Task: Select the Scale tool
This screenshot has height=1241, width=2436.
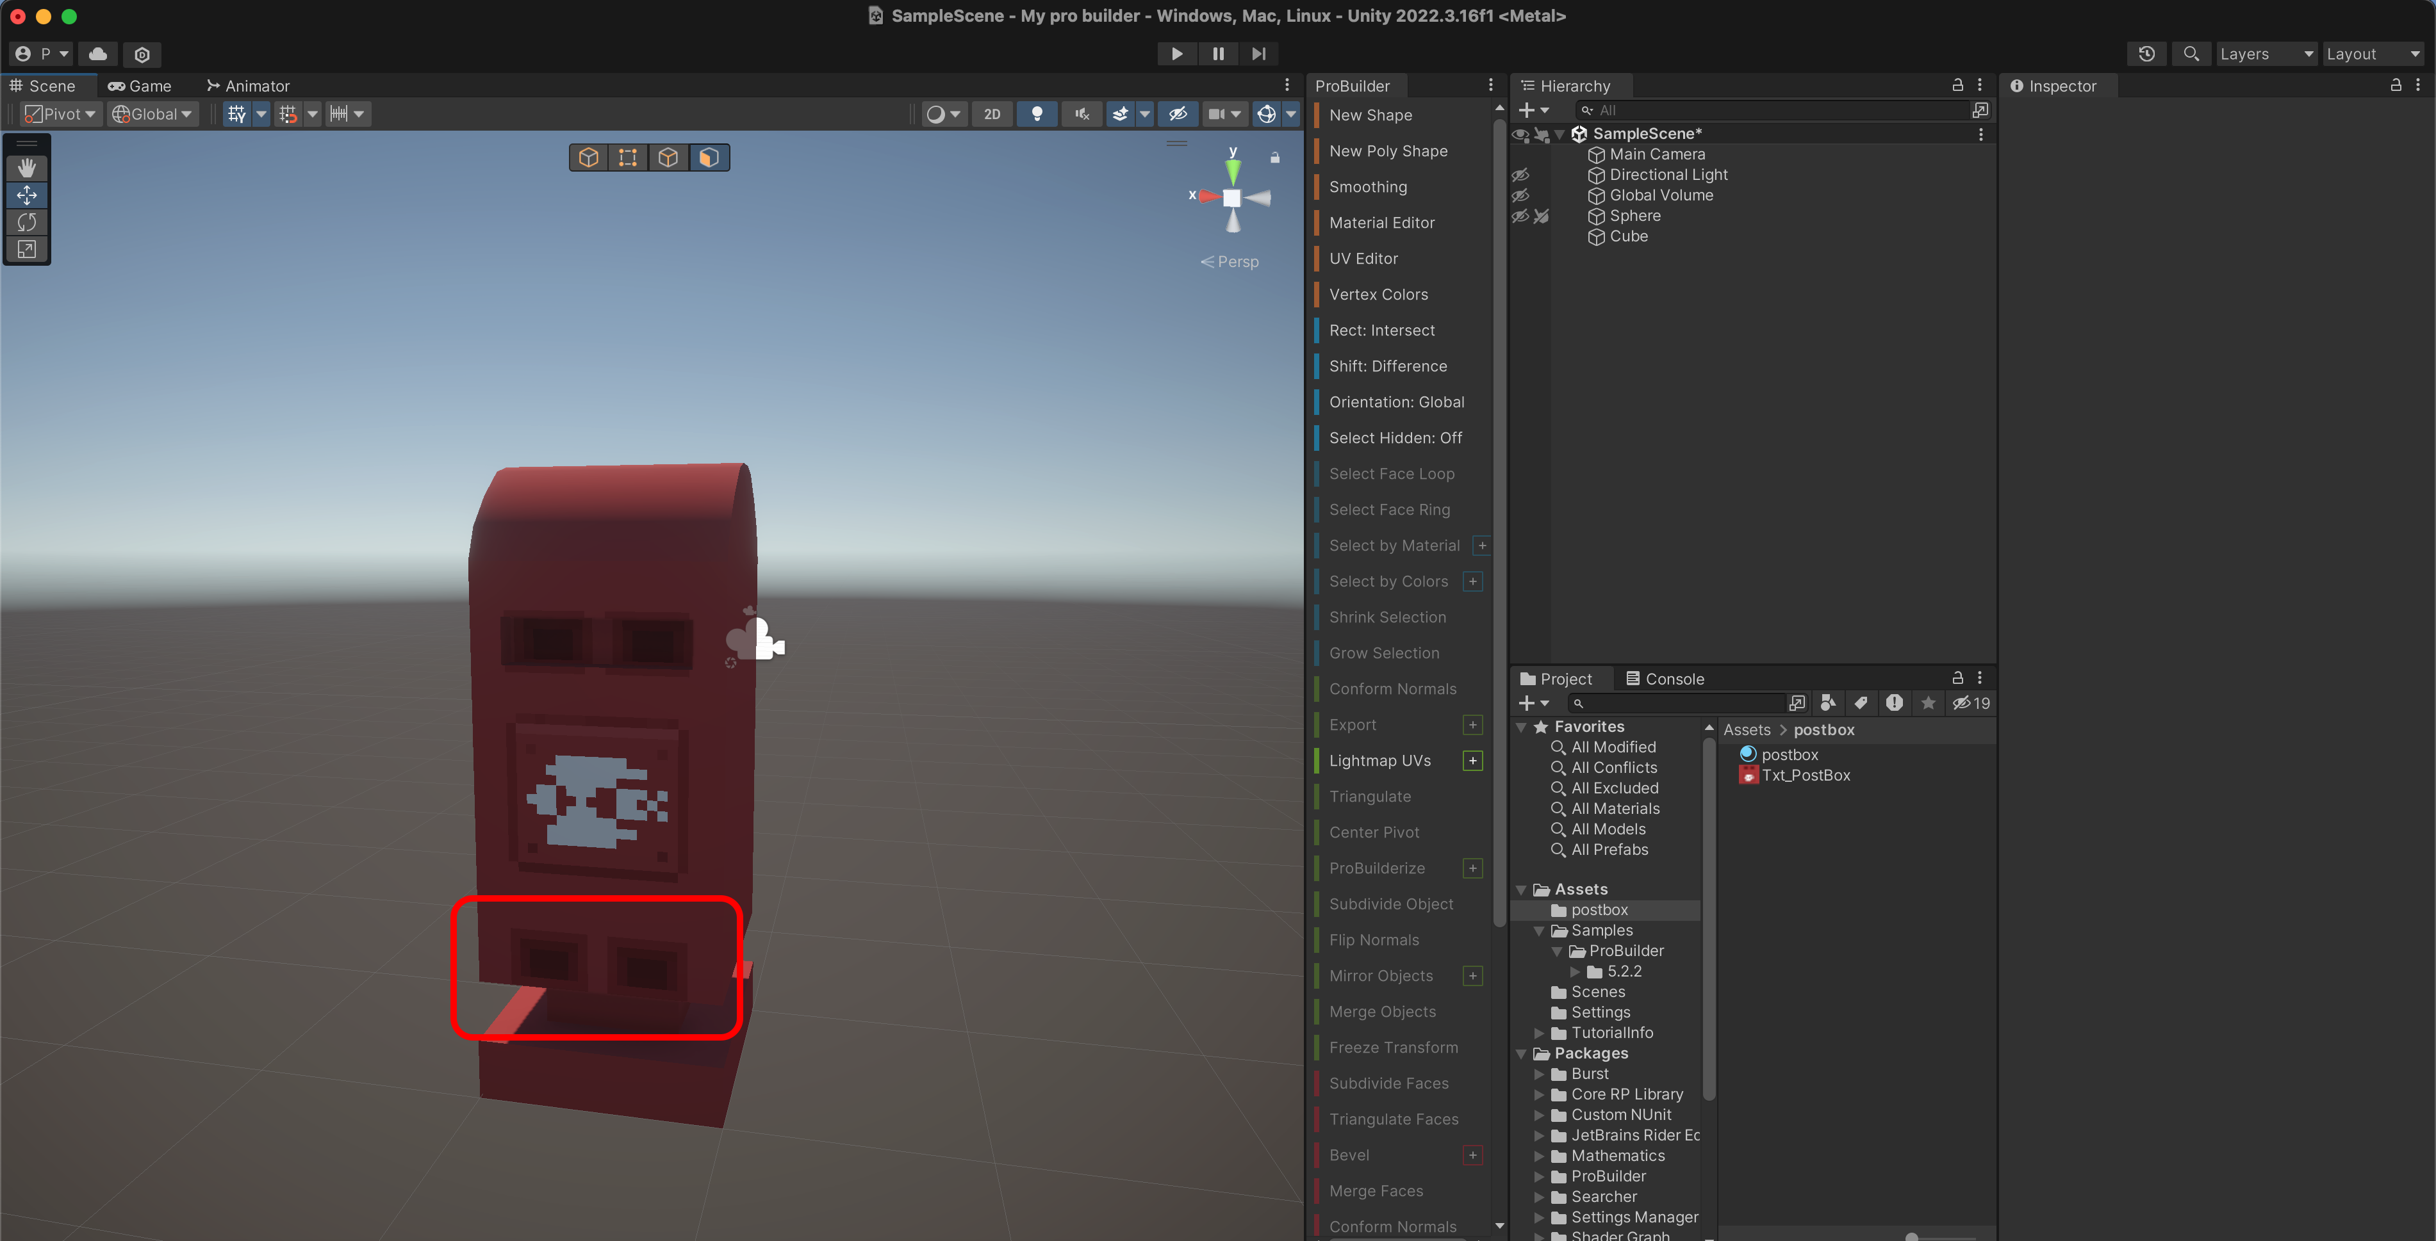Action: [26, 250]
